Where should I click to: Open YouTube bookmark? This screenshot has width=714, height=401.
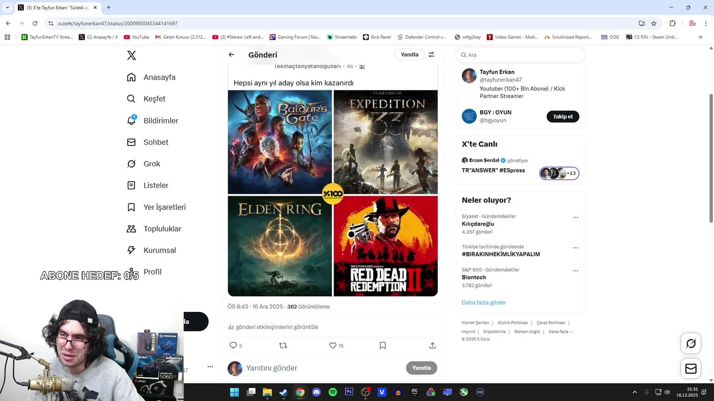137,37
